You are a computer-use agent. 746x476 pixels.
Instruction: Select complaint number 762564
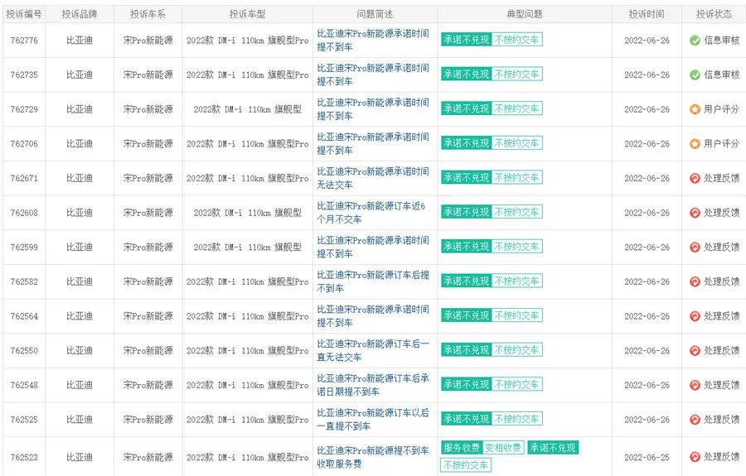[24, 316]
